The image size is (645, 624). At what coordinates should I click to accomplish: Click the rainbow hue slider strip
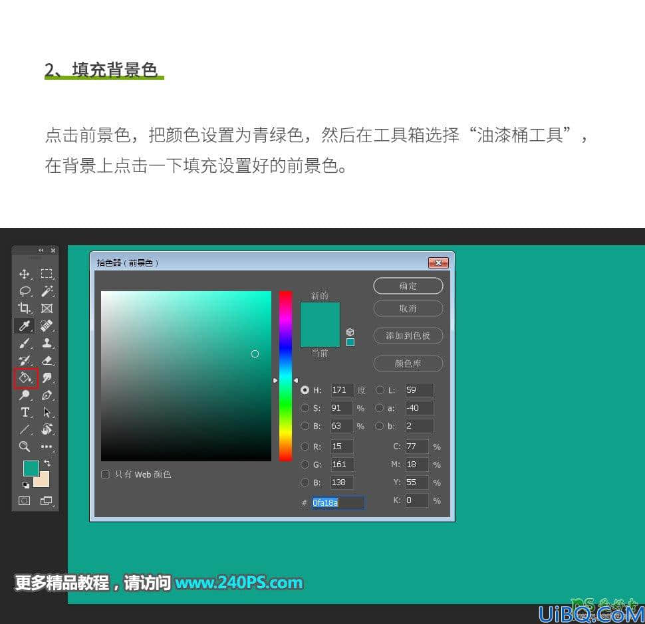tap(285, 376)
